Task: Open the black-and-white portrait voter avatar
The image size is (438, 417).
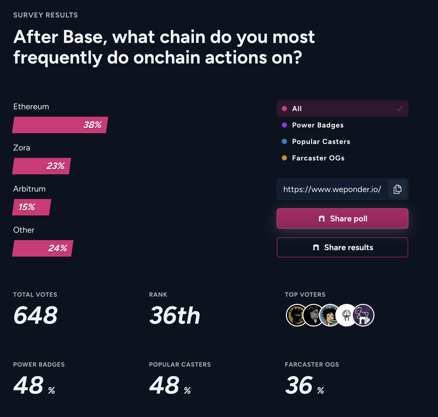Action: (313, 315)
